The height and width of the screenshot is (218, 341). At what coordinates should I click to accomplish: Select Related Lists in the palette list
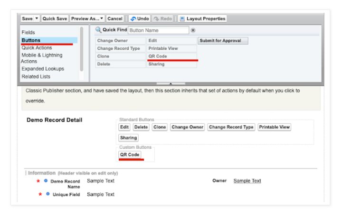36,76
